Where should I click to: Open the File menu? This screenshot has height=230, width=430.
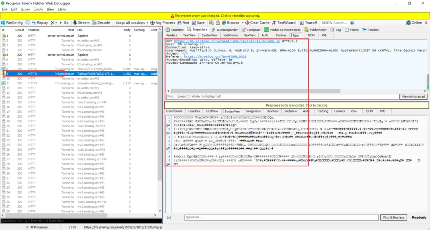click(x=5, y=9)
